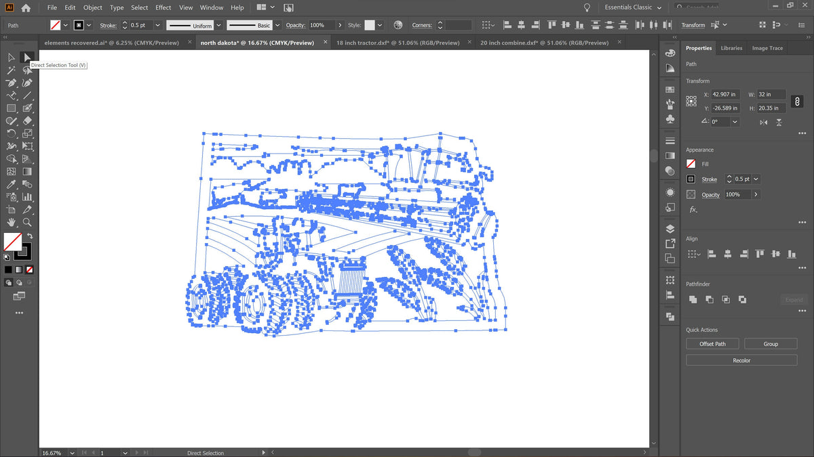Switch to the Libraries panel tab
Image resolution: width=814 pixels, height=457 pixels.
pos(731,48)
